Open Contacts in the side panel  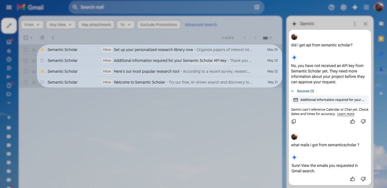[x=381, y=69]
